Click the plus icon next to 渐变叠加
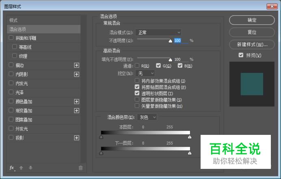 pyautogui.click(x=76, y=111)
